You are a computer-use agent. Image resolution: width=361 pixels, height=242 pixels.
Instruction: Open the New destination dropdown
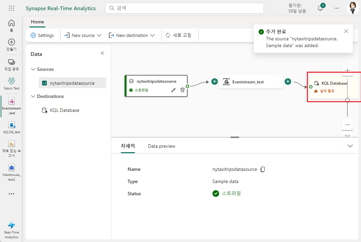point(132,35)
